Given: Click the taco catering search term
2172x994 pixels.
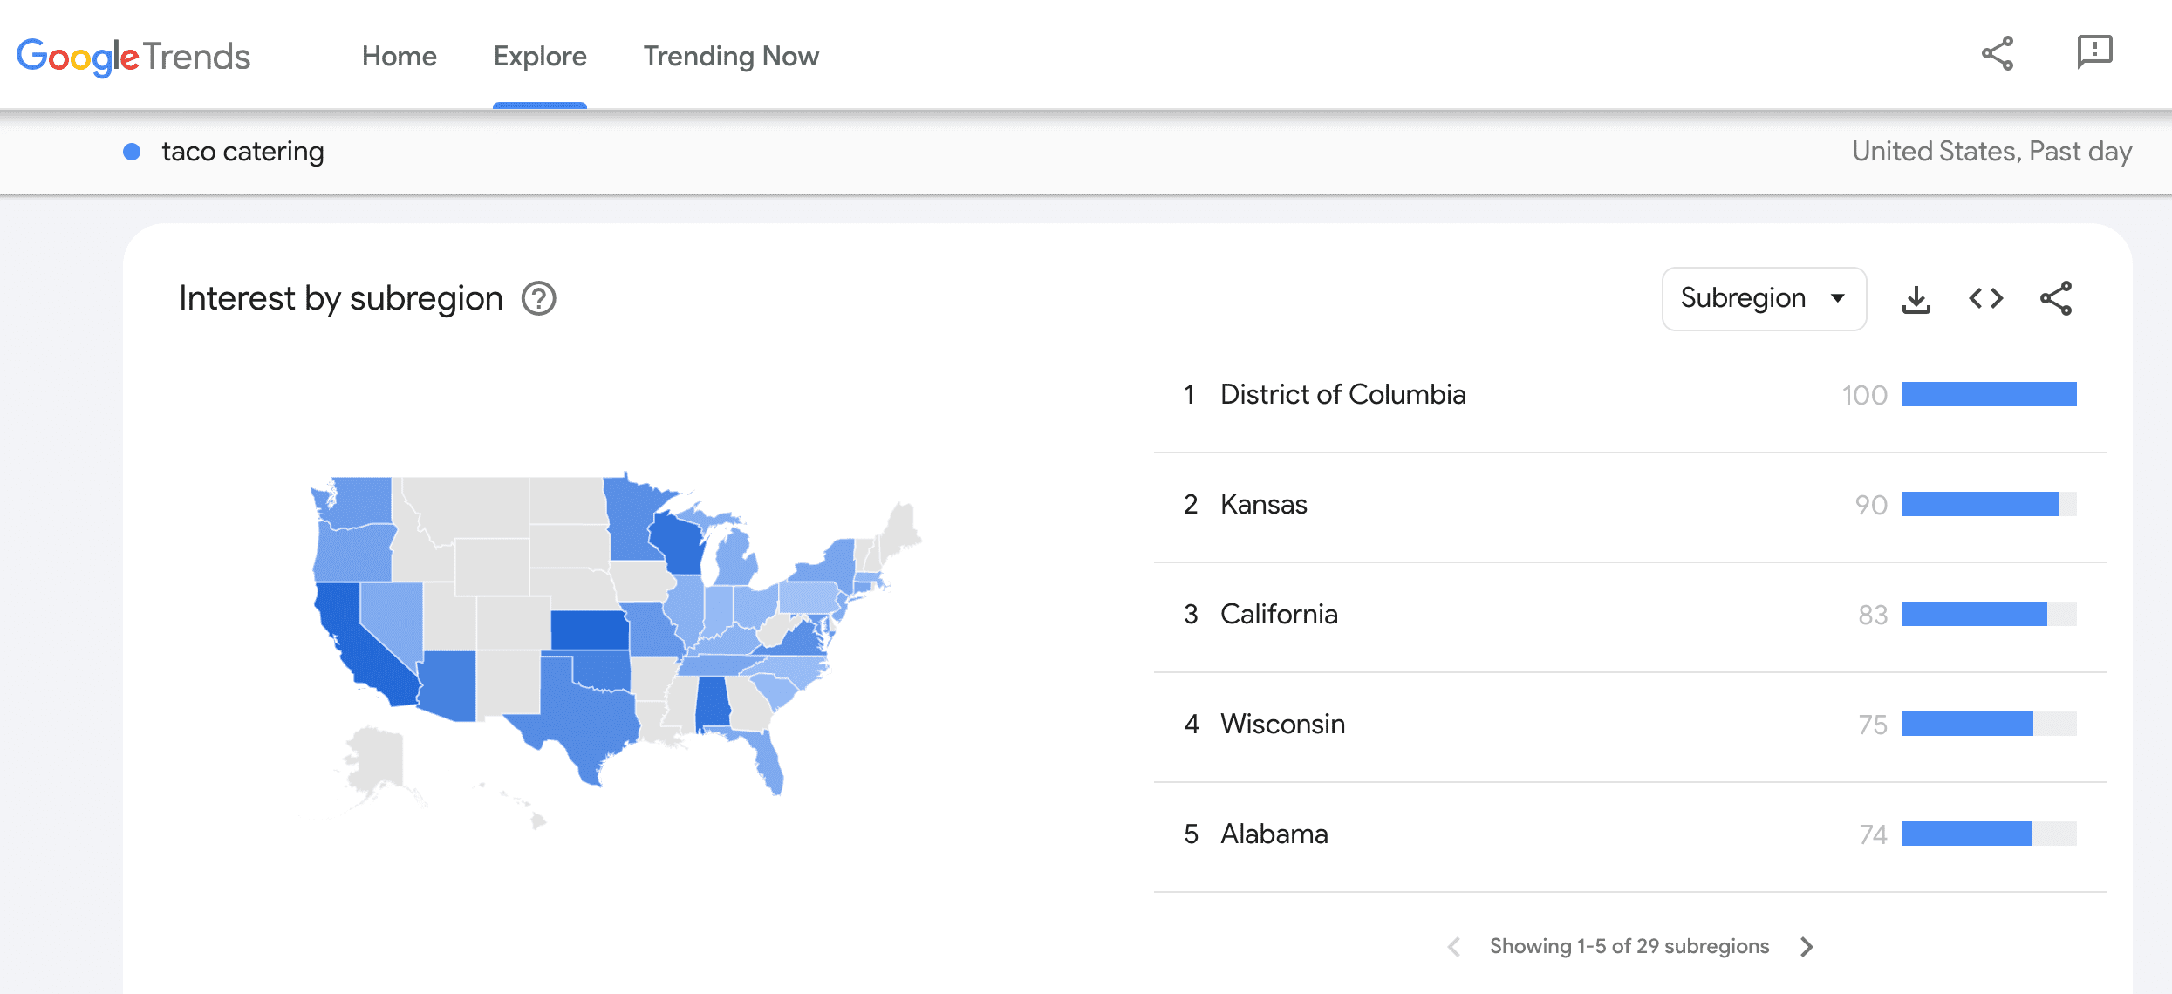Looking at the screenshot, I should pos(242,152).
